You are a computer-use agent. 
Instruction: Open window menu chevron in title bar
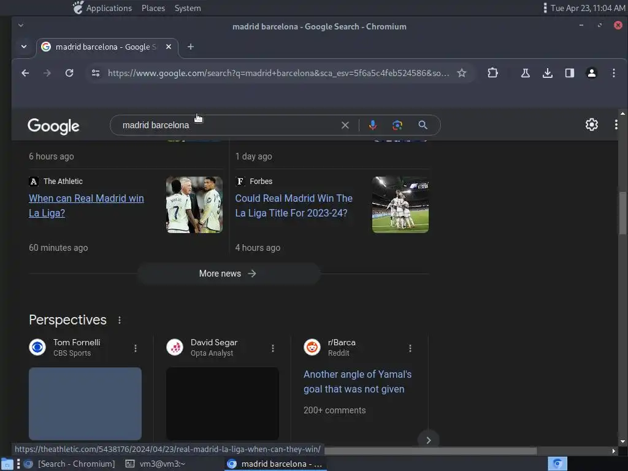[x=21, y=25]
